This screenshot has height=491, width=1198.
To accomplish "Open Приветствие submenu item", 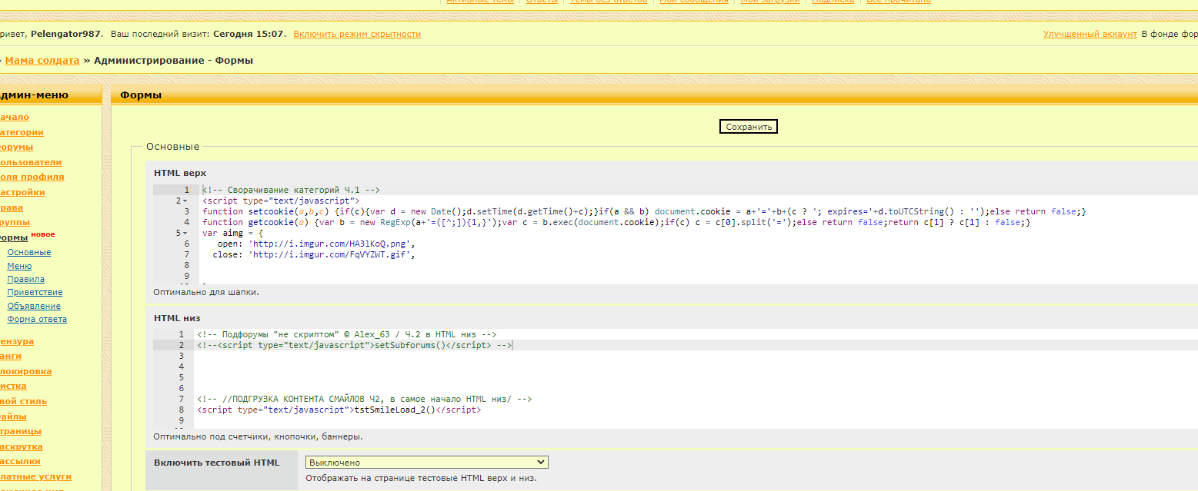I will 35,292.
